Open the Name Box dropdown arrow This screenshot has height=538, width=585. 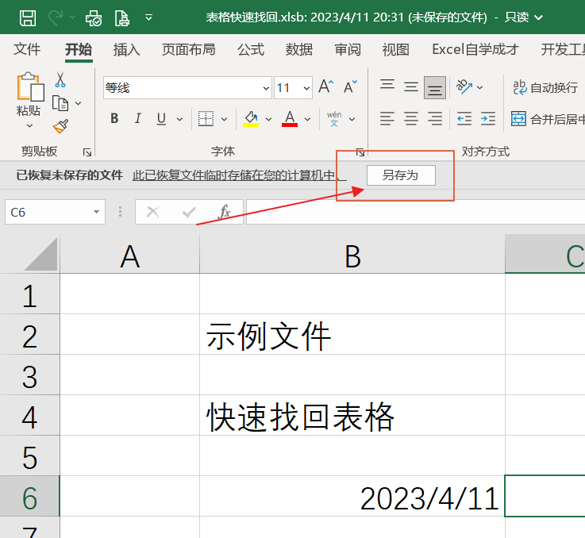click(x=96, y=212)
